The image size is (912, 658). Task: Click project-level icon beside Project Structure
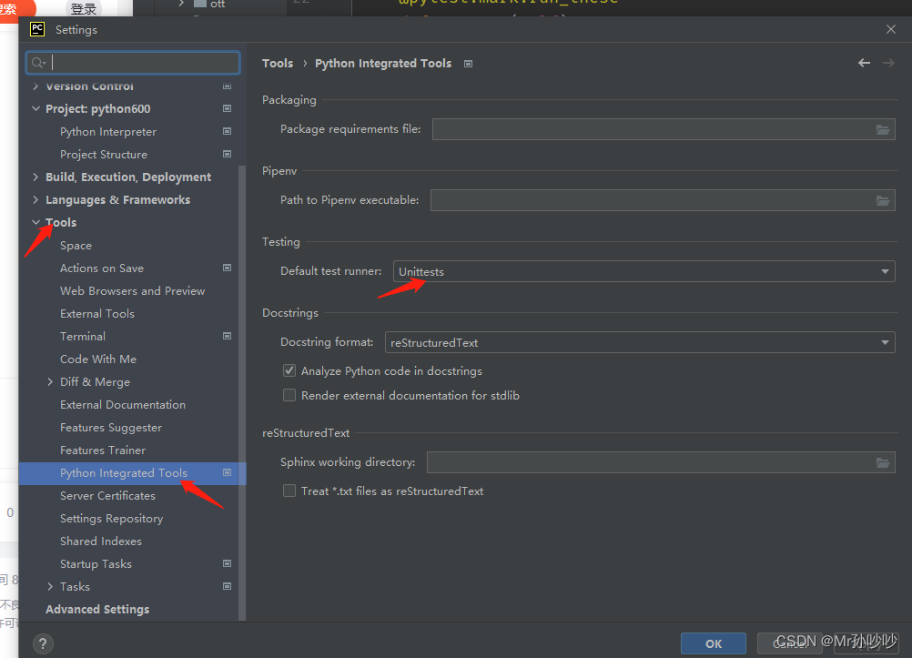click(x=228, y=154)
